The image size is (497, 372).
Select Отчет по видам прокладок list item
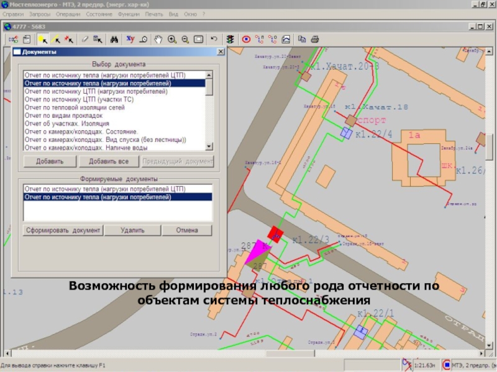coord(63,115)
